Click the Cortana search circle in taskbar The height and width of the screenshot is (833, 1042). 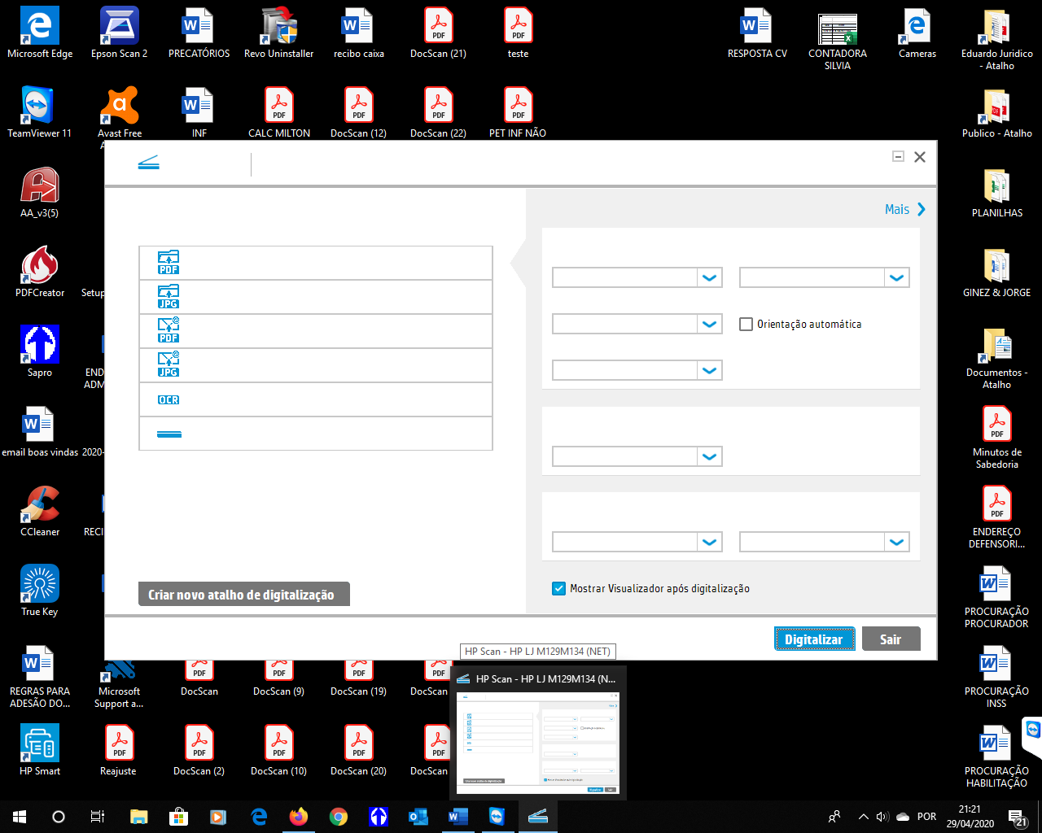(59, 816)
